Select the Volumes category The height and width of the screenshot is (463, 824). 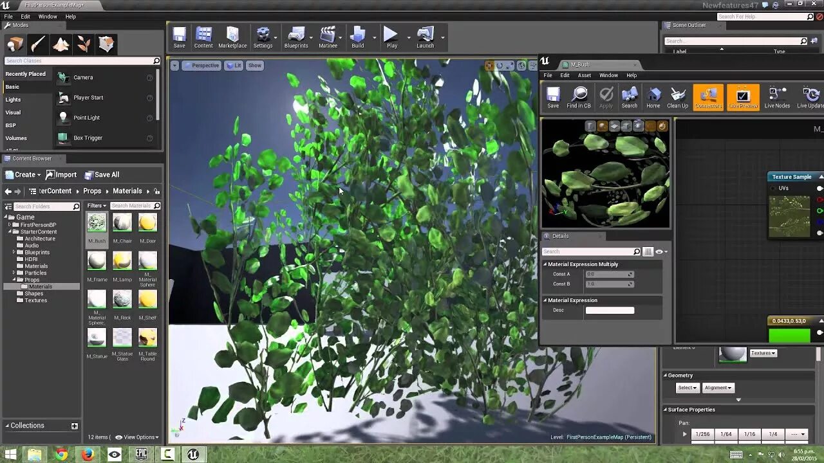coord(16,138)
